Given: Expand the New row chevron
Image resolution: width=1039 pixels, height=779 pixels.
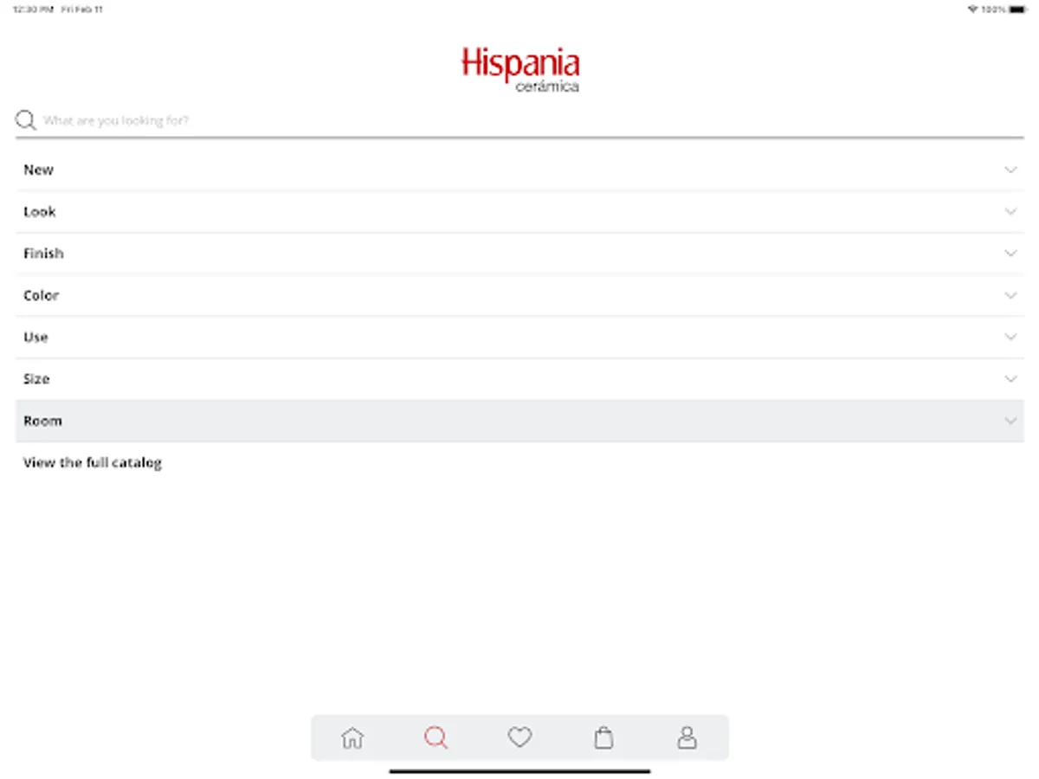Looking at the screenshot, I should point(1010,170).
